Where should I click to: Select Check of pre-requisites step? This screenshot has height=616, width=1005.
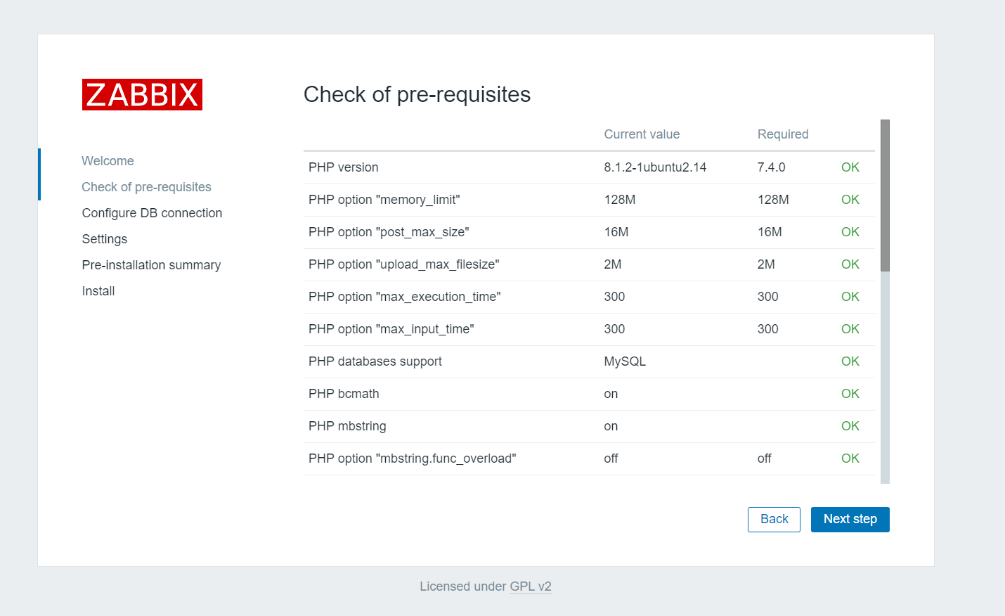pos(146,187)
